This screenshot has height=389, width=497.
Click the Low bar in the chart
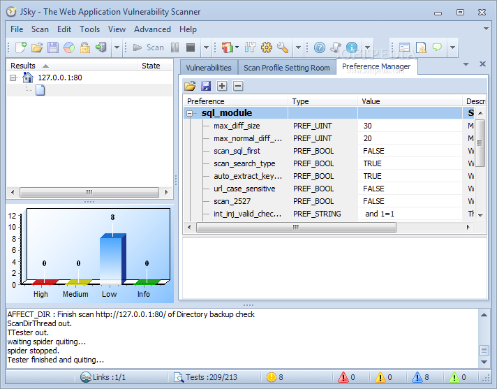coord(112,259)
